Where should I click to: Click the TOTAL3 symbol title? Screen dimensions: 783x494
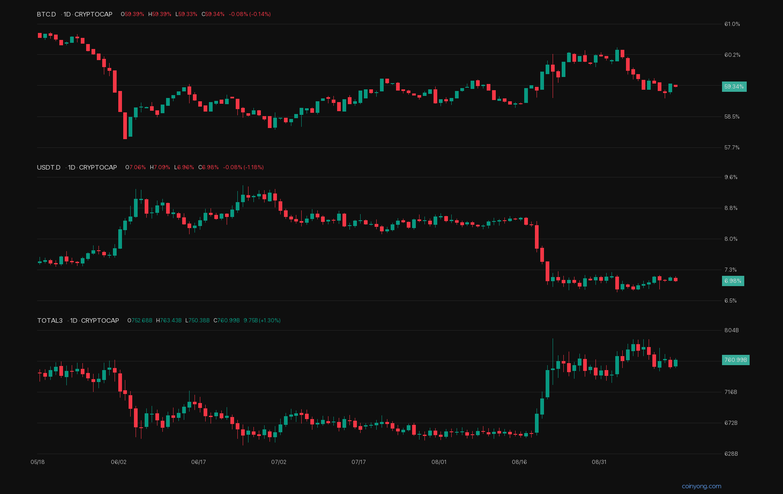(50, 321)
